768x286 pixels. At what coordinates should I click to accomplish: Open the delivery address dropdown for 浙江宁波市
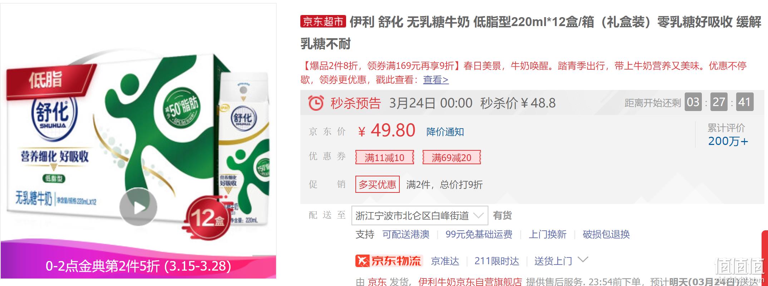(x=420, y=216)
